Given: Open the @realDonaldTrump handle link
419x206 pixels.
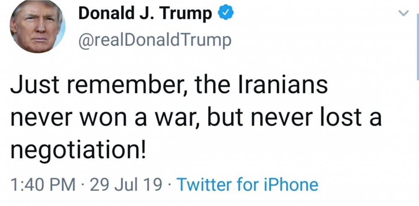Looking at the screenshot, I should (x=155, y=40).
